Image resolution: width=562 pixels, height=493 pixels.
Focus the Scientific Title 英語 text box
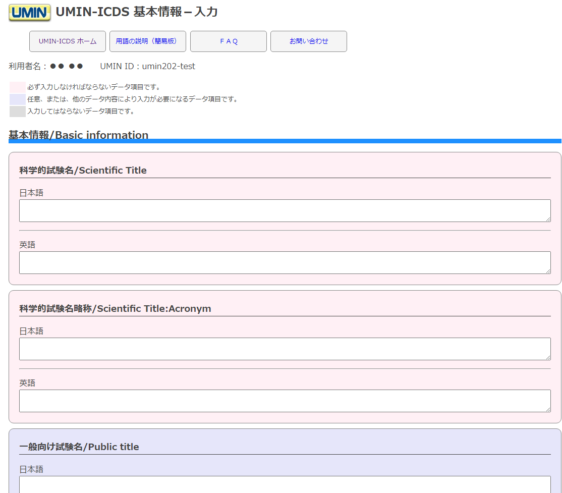(x=285, y=262)
